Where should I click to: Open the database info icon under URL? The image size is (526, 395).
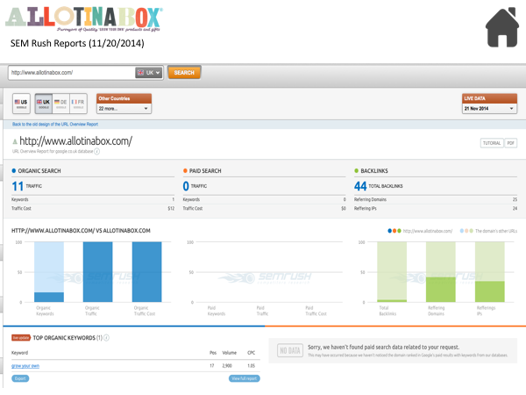pos(97,152)
